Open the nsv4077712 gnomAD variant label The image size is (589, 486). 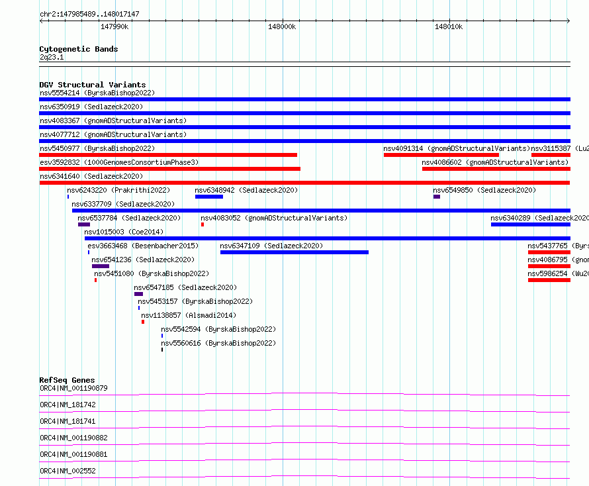point(113,134)
